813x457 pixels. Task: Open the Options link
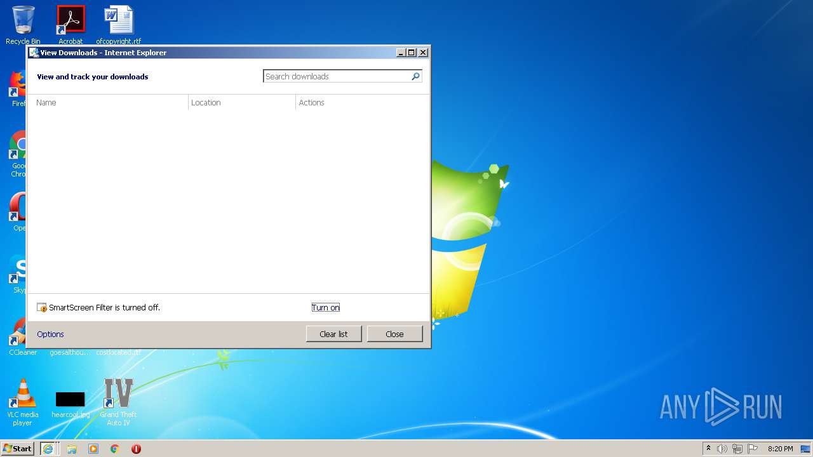pyautogui.click(x=50, y=334)
